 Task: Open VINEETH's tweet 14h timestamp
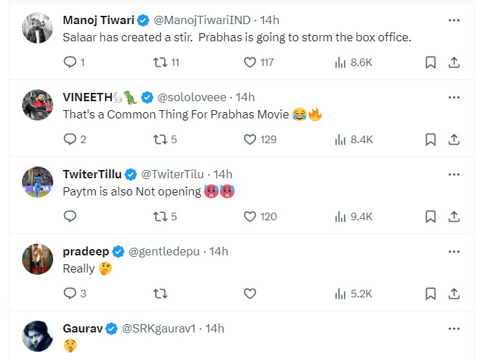(x=245, y=97)
